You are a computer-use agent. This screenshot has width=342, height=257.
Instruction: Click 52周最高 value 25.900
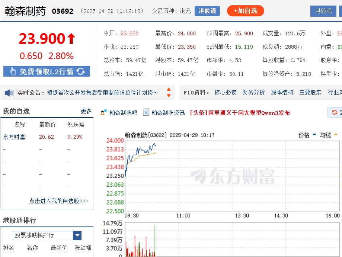pyautogui.click(x=244, y=33)
